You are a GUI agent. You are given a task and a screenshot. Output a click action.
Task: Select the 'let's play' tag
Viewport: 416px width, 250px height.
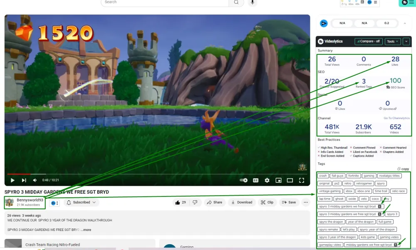pos(348,229)
